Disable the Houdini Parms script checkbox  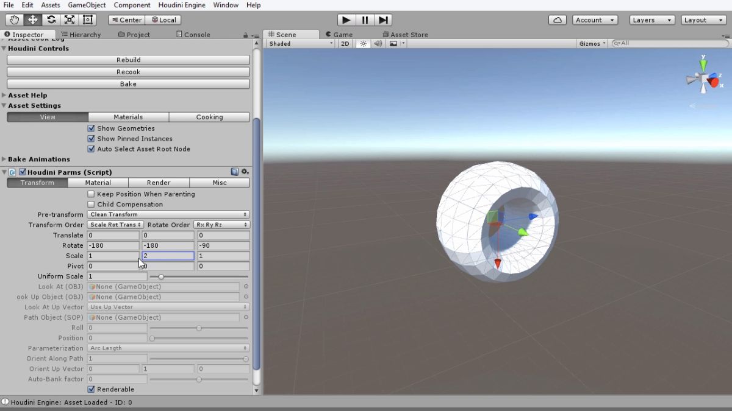click(x=23, y=172)
